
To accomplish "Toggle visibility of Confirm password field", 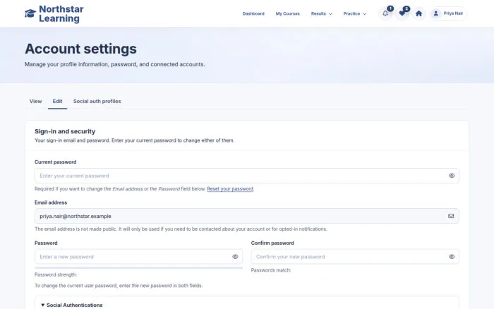I will (452, 257).
